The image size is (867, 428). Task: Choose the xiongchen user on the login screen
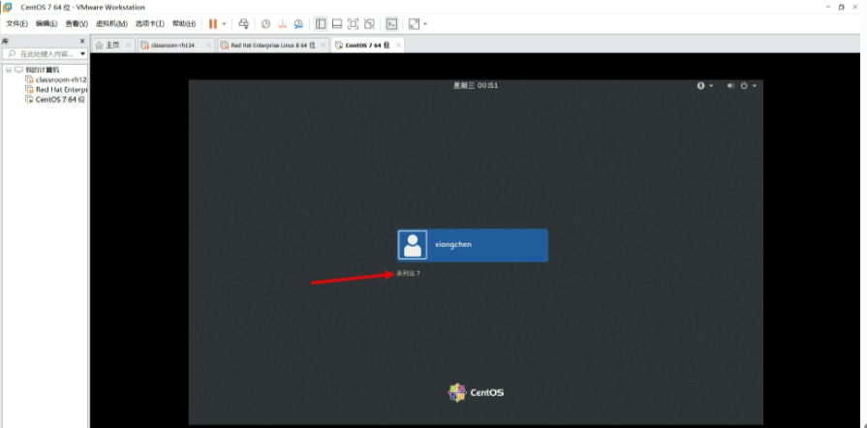point(473,245)
